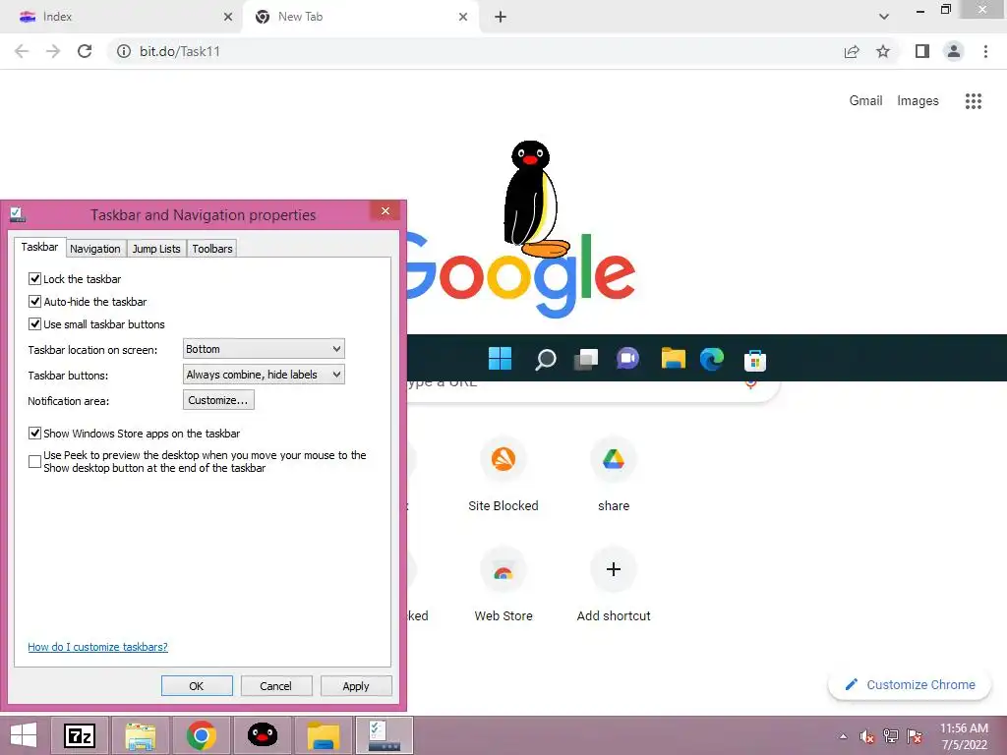Close the New Tab tab
The height and width of the screenshot is (755, 1007).
[463, 17]
